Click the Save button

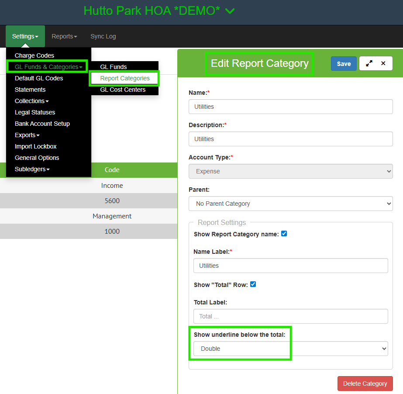[344, 63]
